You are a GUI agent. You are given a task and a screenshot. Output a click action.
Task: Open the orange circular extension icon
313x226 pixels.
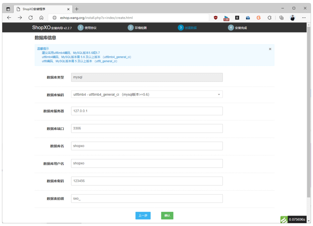click(258, 18)
